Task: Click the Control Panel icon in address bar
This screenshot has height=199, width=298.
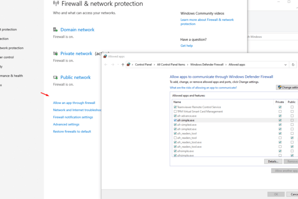Action: click(x=129, y=65)
